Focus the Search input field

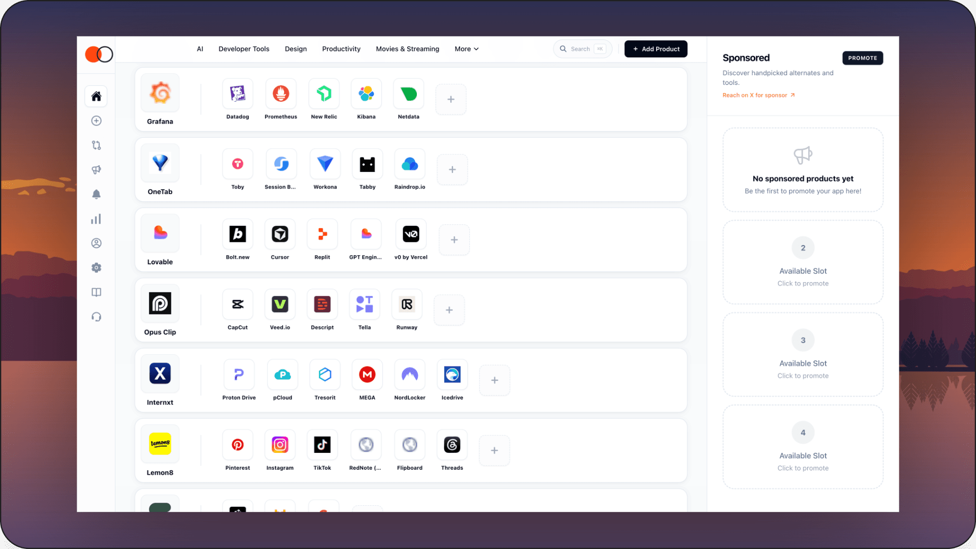coord(583,49)
